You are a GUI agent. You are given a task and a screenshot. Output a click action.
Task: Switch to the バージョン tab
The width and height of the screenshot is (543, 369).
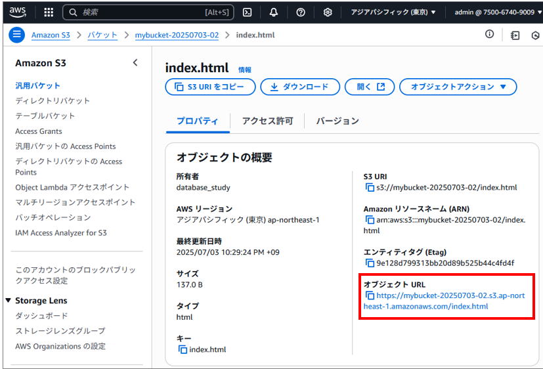[x=337, y=121]
